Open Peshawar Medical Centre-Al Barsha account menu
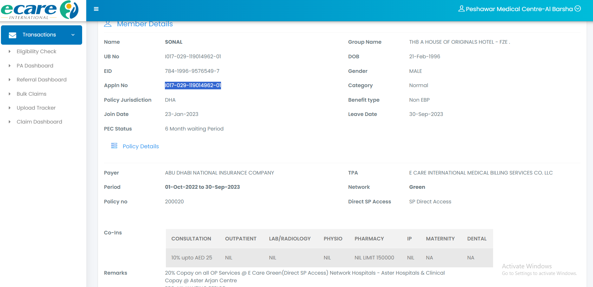Screen dimensions: 593x287 [519, 9]
